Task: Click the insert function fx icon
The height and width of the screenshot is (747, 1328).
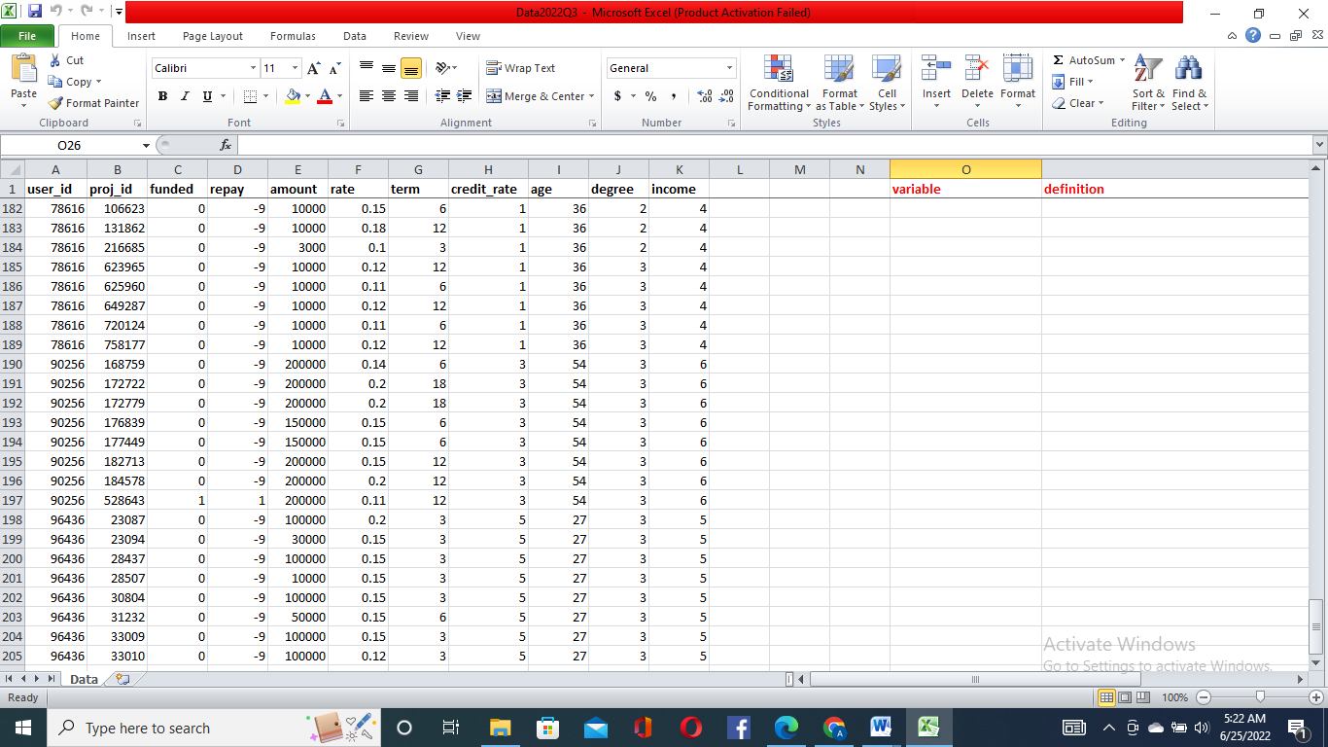Action: click(x=226, y=145)
